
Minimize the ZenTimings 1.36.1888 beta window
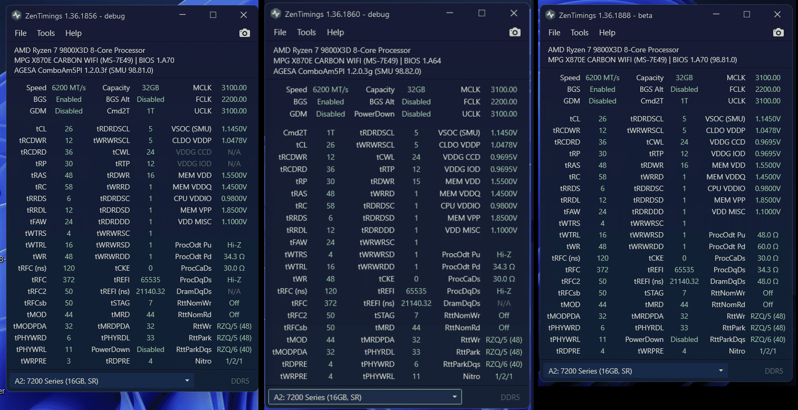716,15
